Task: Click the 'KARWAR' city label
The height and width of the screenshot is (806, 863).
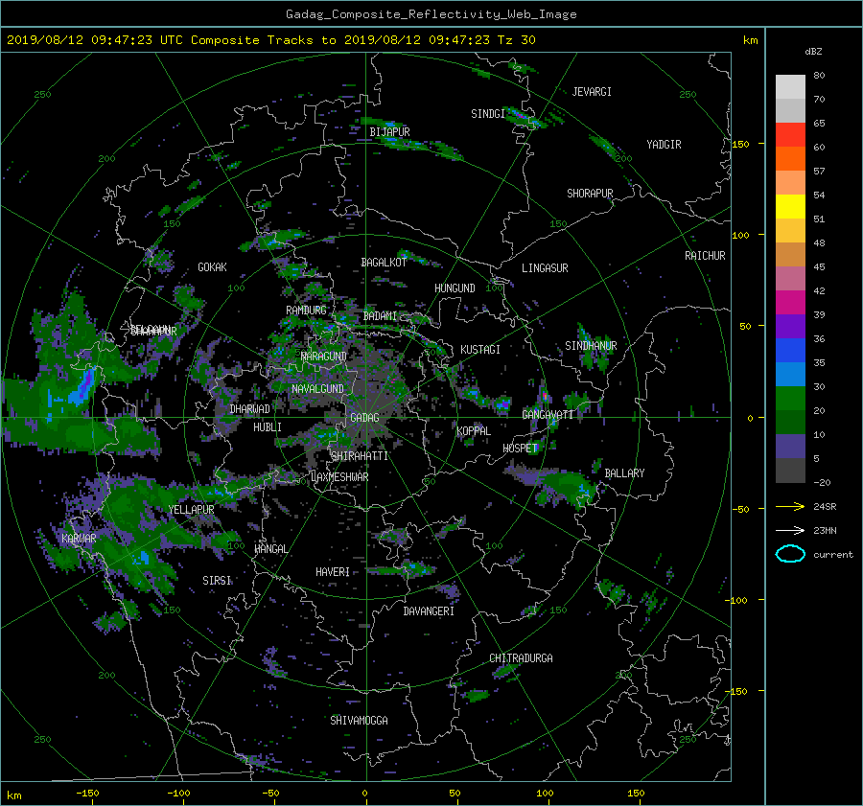Action: click(x=79, y=539)
